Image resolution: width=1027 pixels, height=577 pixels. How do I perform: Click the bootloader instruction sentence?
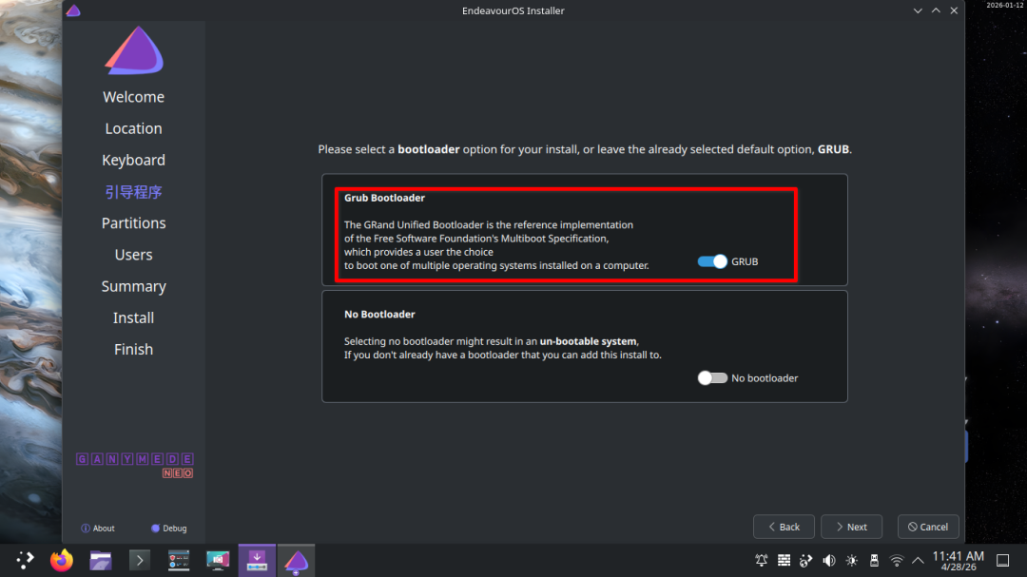coord(585,149)
